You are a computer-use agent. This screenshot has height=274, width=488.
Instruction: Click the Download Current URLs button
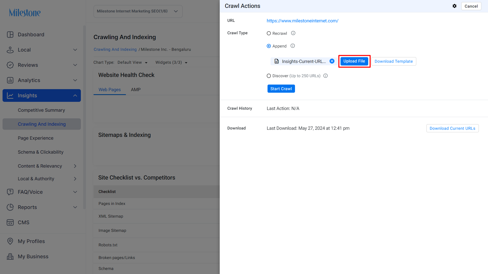pyautogui.click(x=452, y=128)
